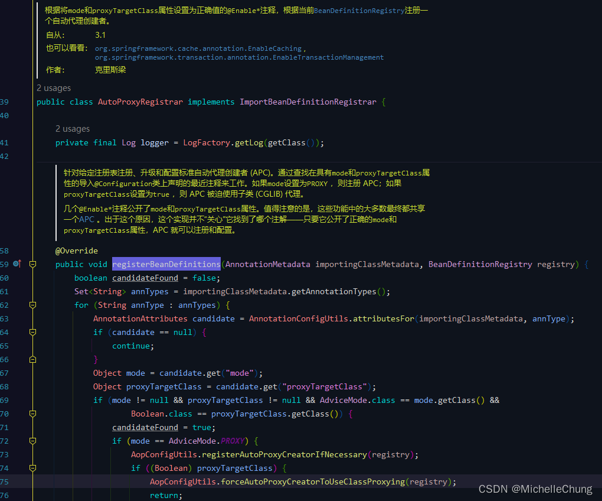Click the overriding method gutter icon on line 59

pos(19,264)
